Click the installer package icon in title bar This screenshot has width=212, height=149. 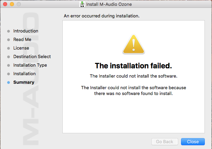pyautogui.click(x=82, y=4)
